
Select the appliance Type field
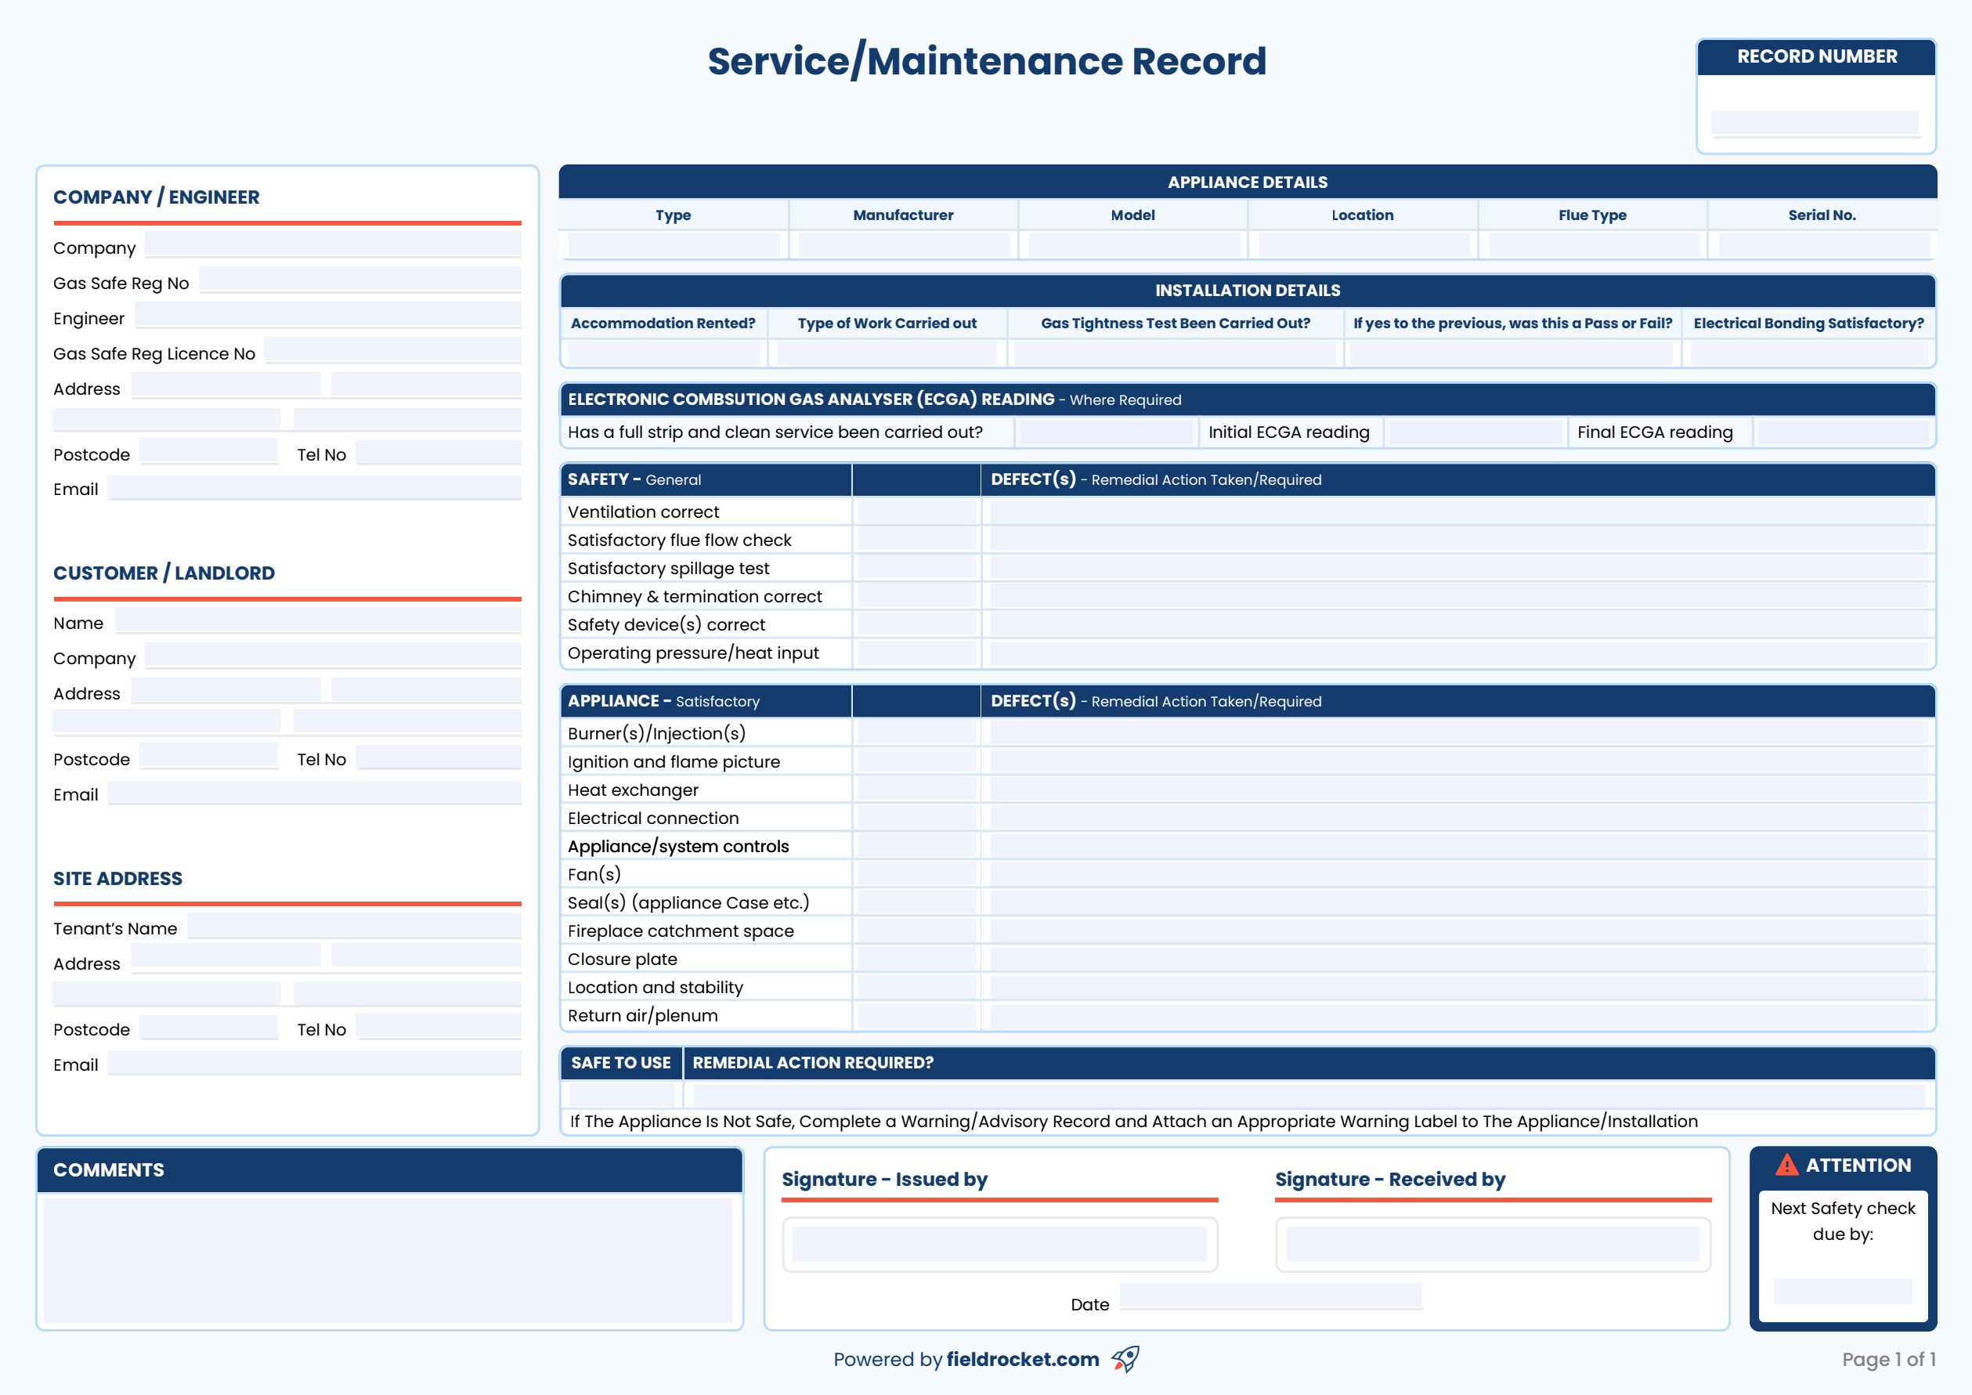coord(673,246)
